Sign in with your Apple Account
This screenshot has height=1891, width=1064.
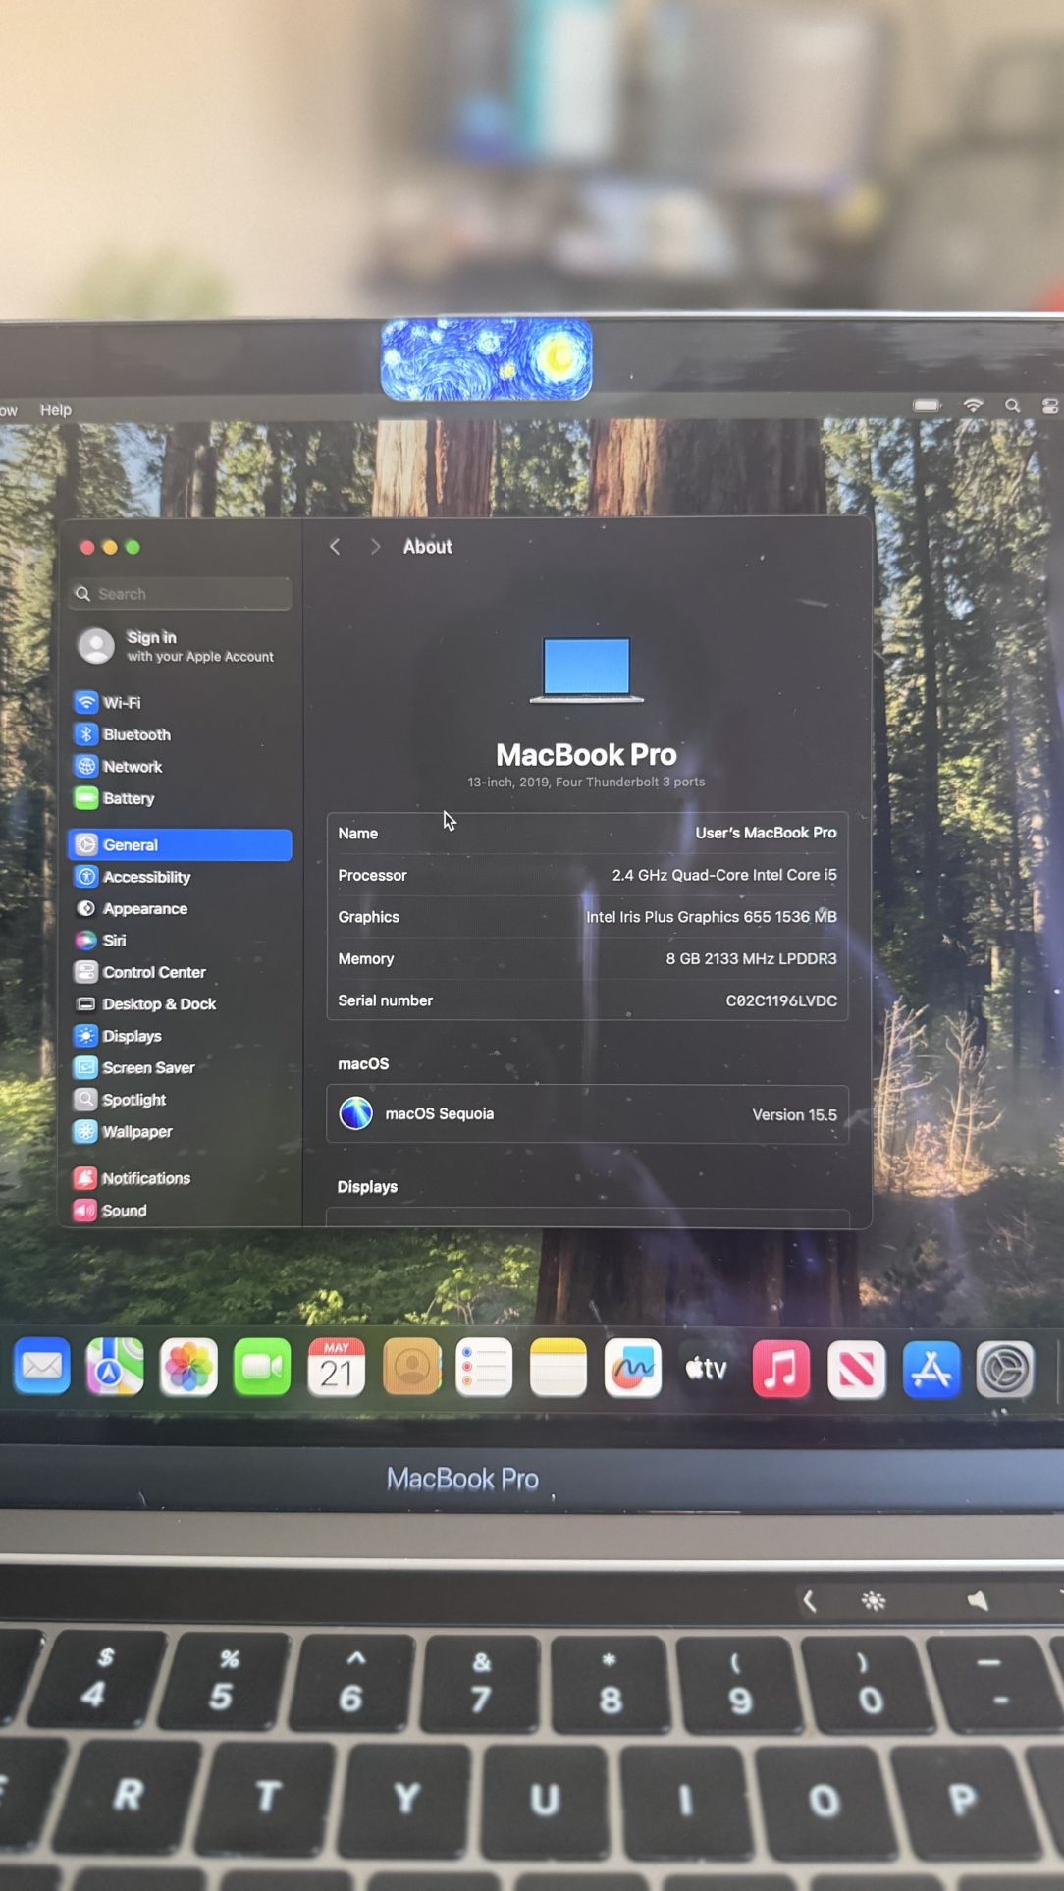click(178, 646)
